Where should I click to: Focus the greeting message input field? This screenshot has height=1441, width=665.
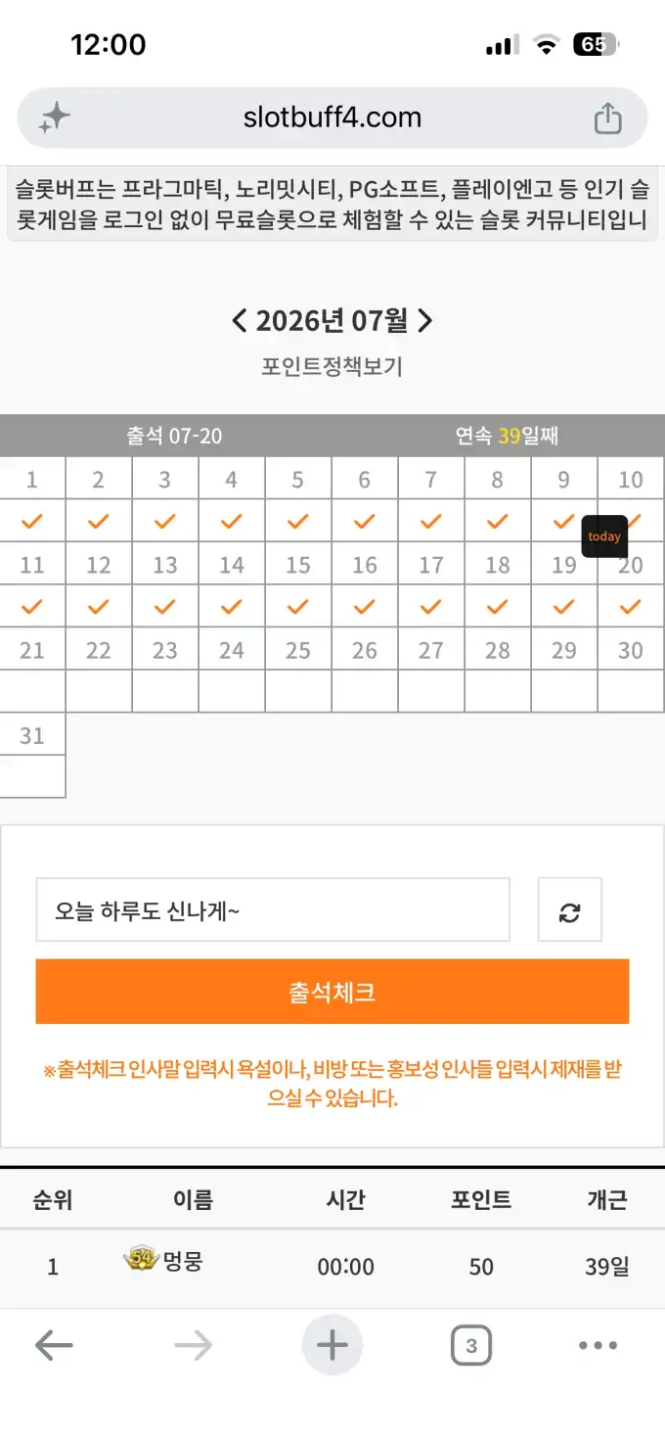coord(273,909)
